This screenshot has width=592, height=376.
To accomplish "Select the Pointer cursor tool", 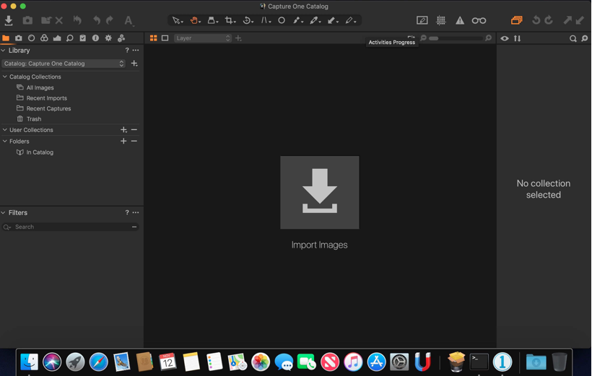I will [177, 20].
